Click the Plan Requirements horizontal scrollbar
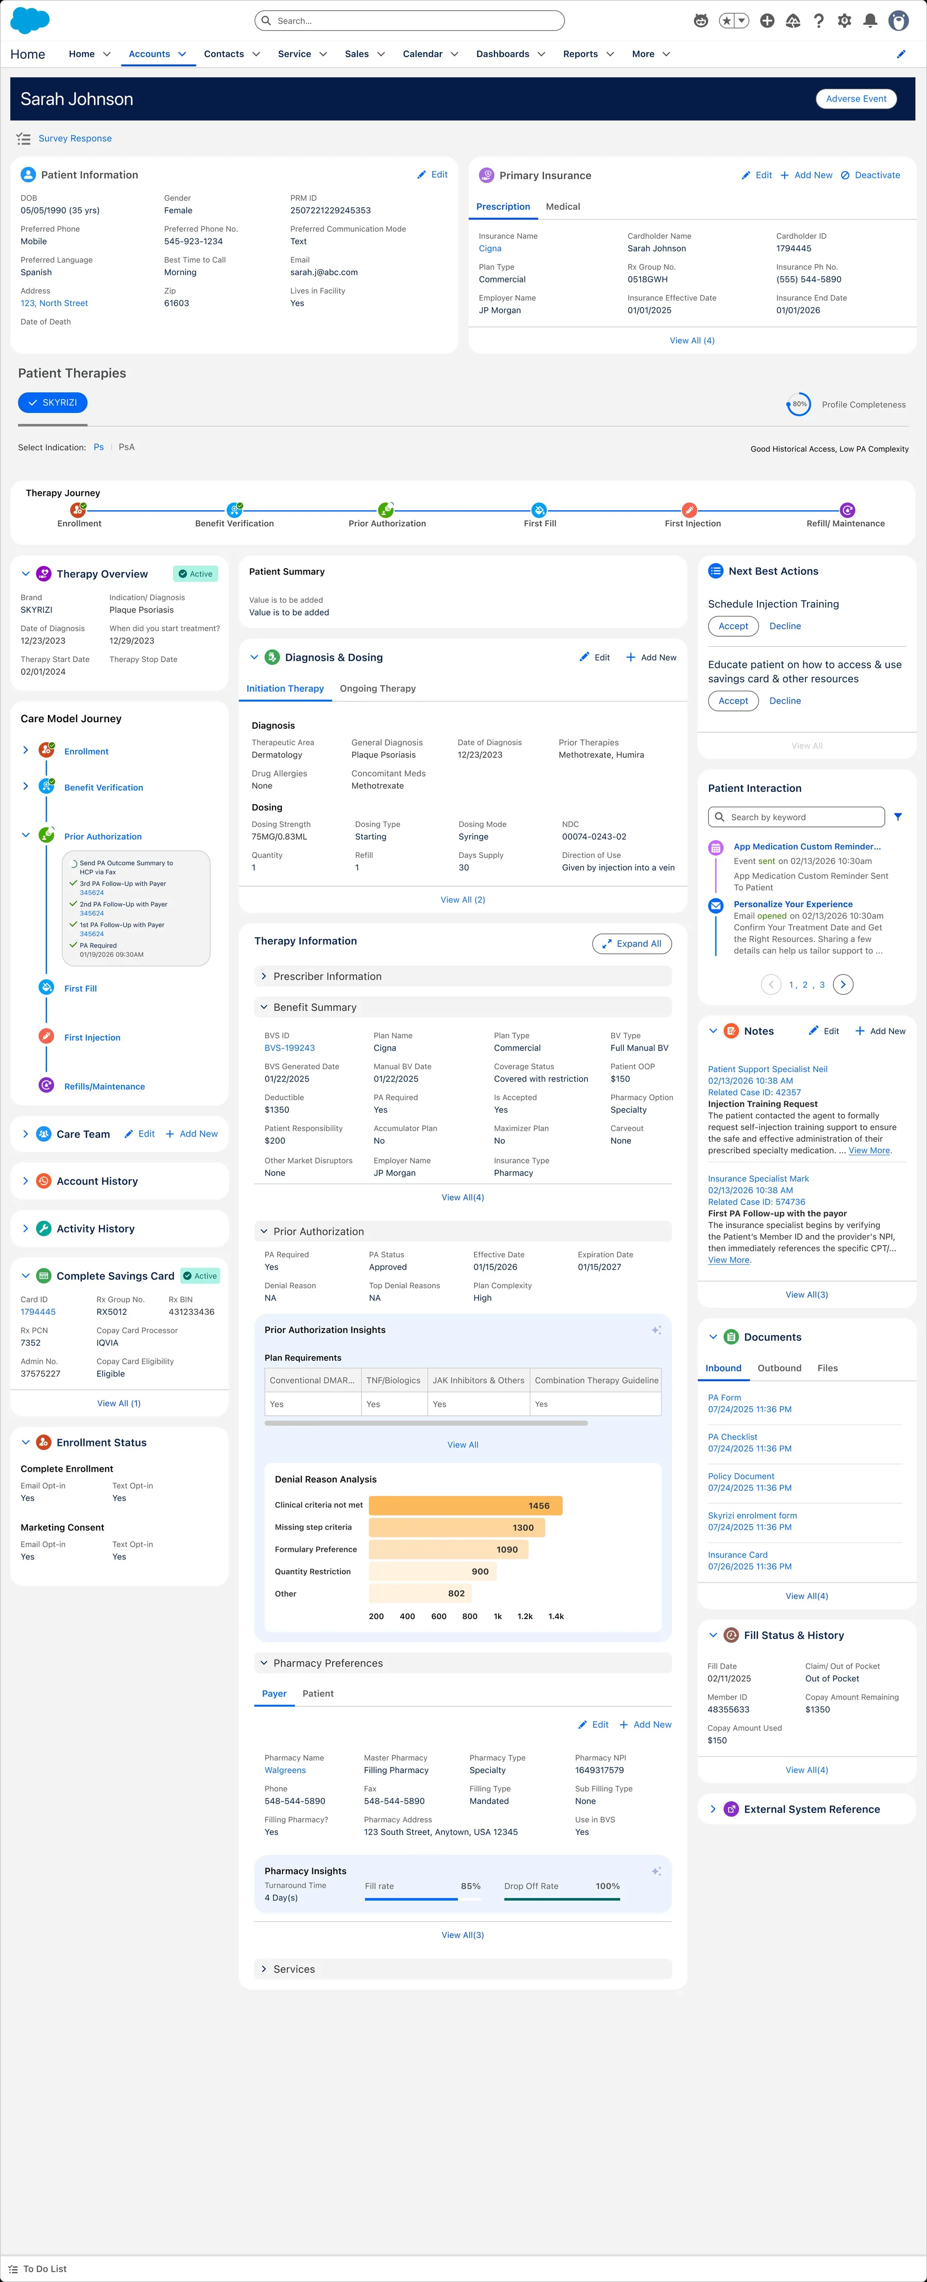The width and height of the screenshot is (927, 2282). click(426, 1424)
